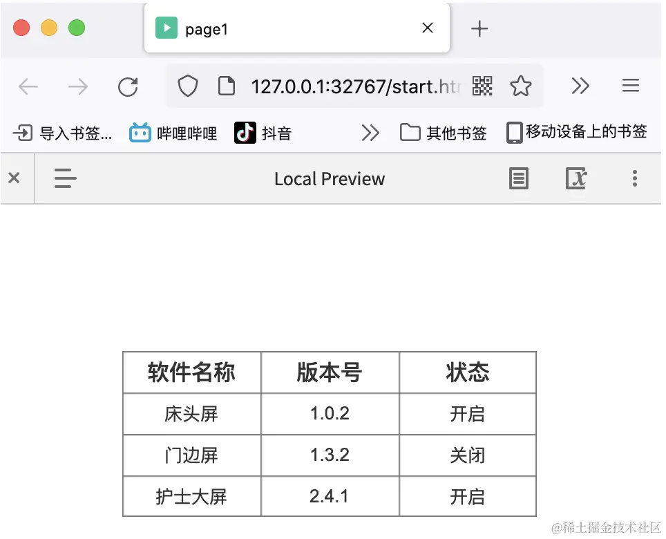
Task: Open the Local Preview outline icon
Action: click(x=64, y=178)
